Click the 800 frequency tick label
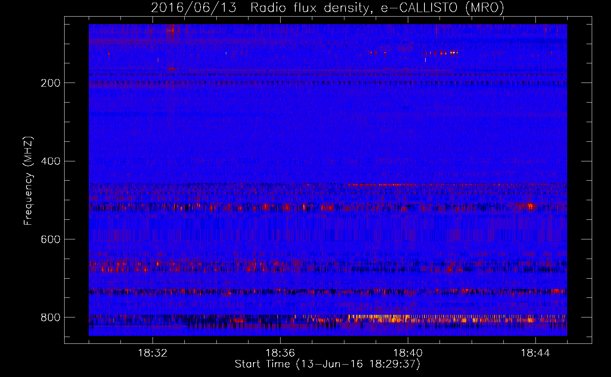The width and height of the screenshot is (611, 377). point(50,317)
